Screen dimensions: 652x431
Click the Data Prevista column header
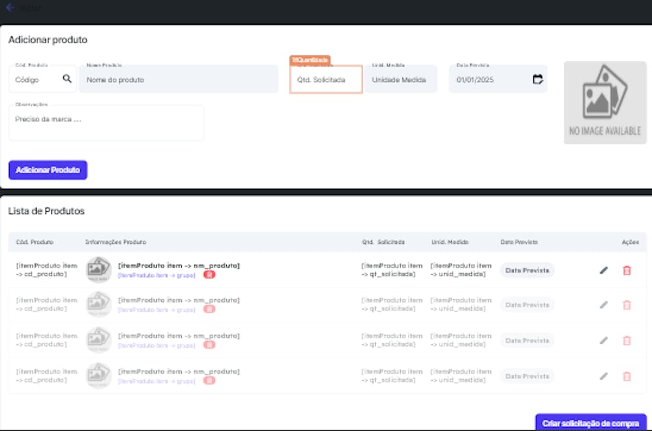519,242
